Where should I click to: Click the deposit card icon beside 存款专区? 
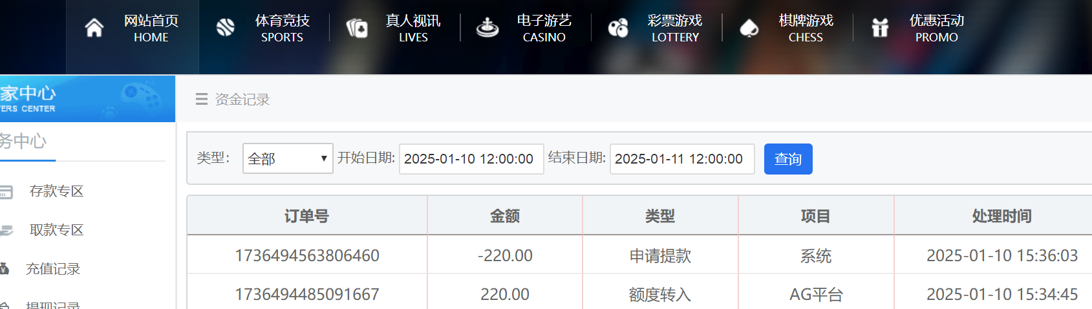(6, 192)
